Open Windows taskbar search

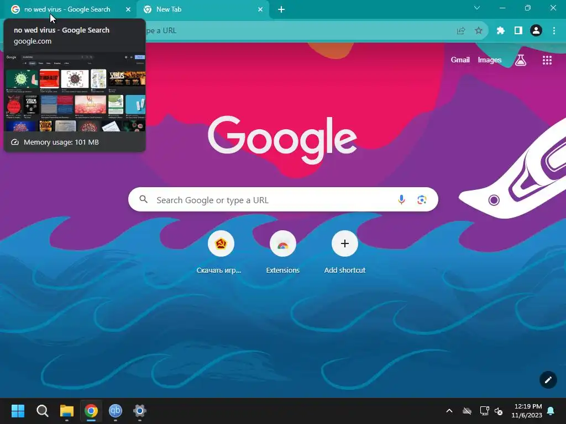point(42,411)
